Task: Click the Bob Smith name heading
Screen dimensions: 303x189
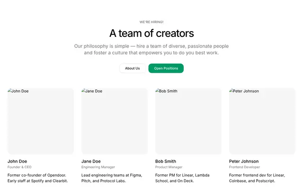Action: point(166,161)
